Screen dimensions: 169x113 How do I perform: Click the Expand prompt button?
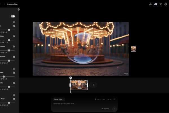coord(105,109)
